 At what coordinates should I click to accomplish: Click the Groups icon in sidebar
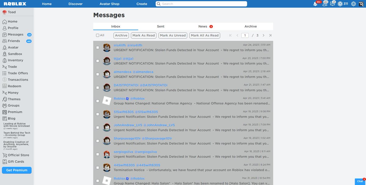click(x=5, y=106)
